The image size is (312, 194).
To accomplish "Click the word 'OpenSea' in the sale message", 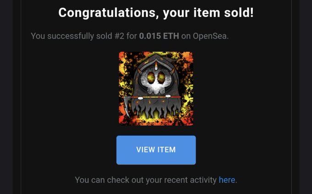I will pyautogui.click(x=210, y=36).
